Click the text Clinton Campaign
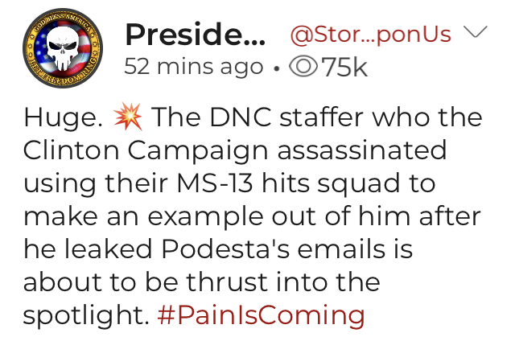This screenshot has height=337, width=515. [146, 150]
